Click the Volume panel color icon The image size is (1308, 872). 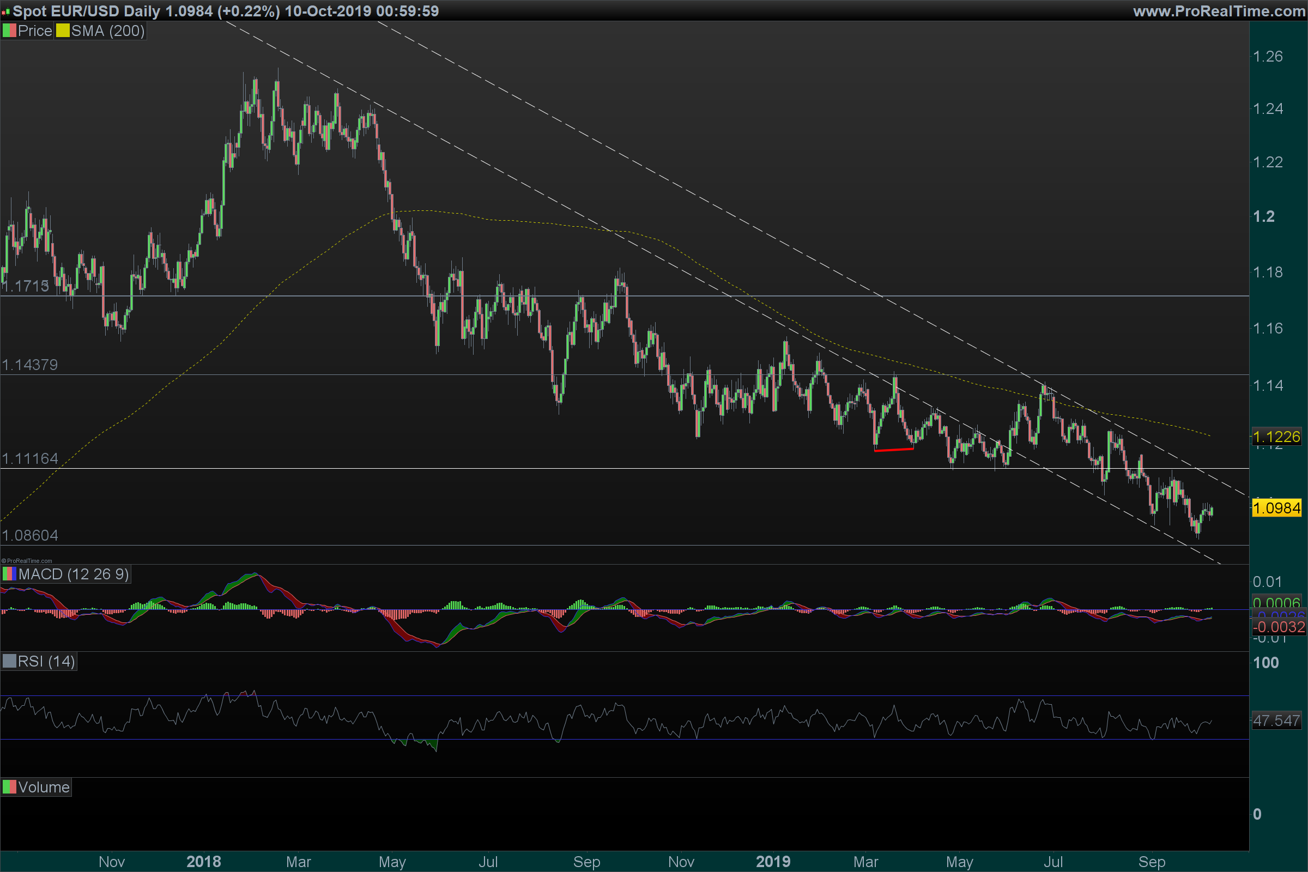[9, 787]
